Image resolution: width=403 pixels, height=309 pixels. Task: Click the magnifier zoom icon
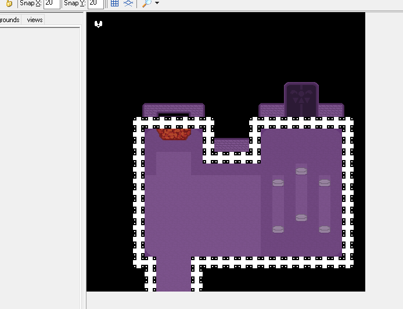click(x=147, y=3)
